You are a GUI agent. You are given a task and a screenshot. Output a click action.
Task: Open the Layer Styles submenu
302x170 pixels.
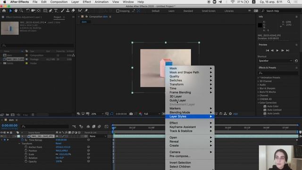(x=190, y=117)
